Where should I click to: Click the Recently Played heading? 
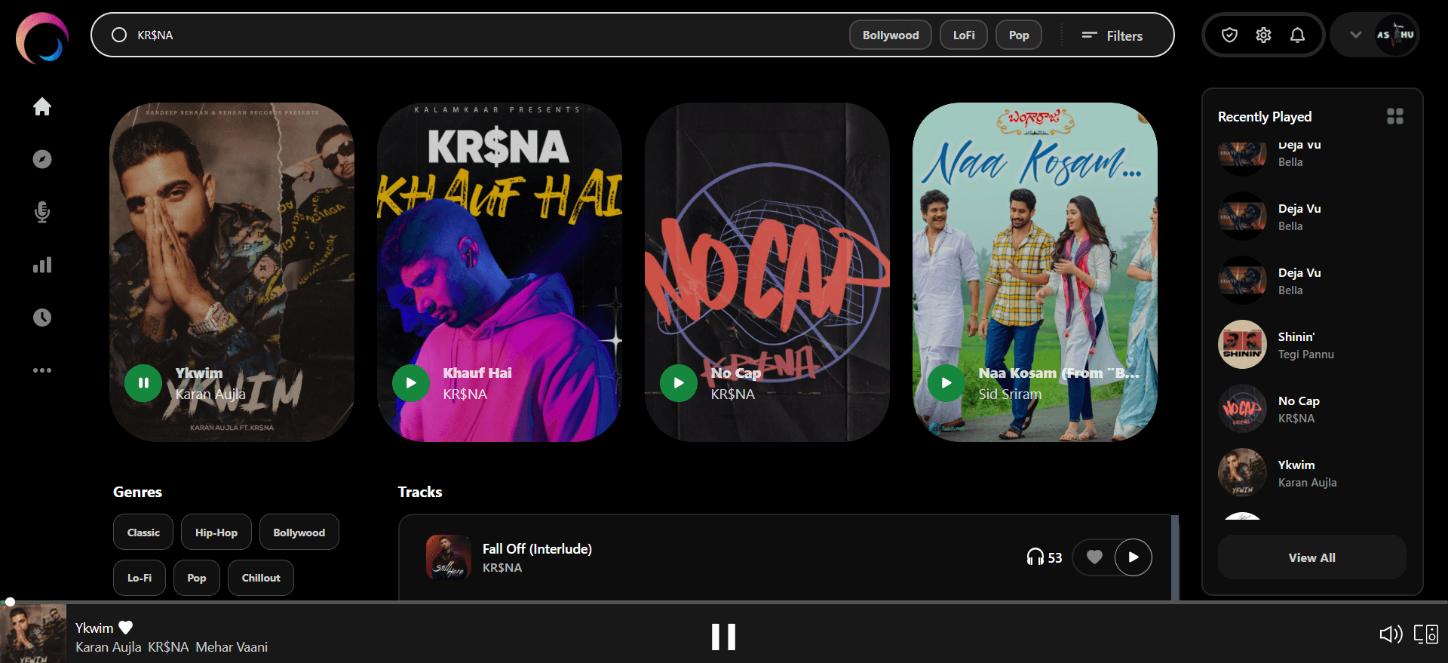[1265, 116]
